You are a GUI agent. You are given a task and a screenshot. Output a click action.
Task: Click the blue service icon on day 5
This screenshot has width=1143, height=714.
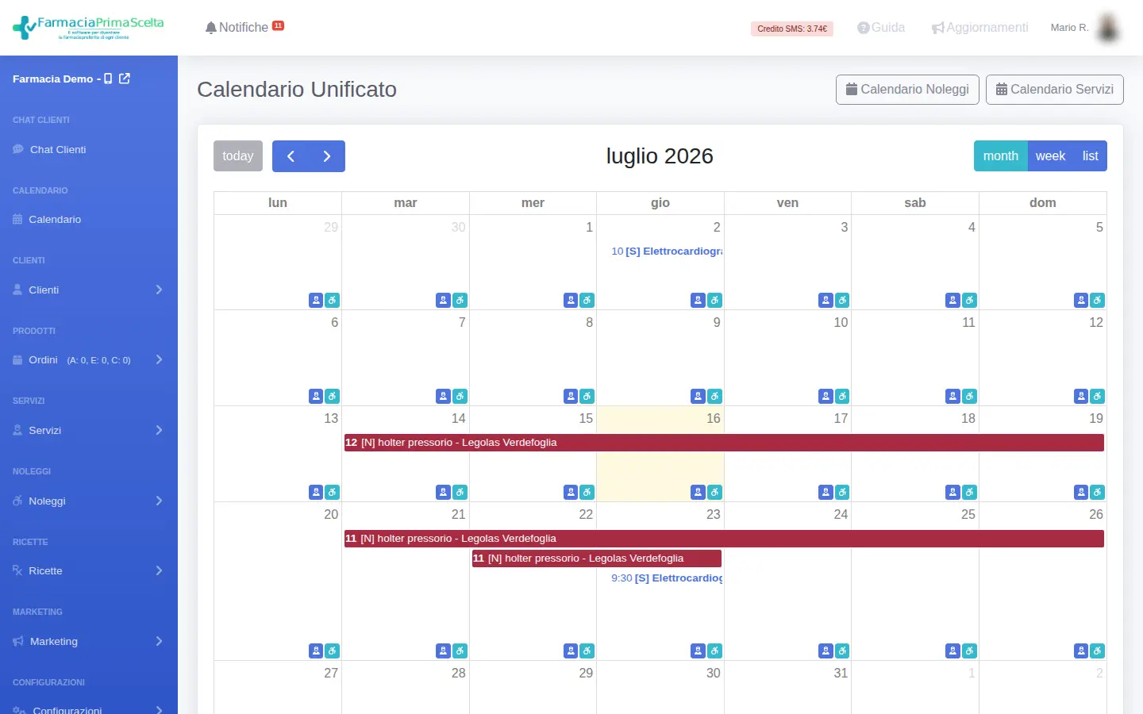click(x=1080, y=300)
